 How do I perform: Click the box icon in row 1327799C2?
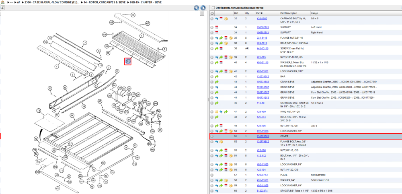pyautogui.click(x=221, y=142)
